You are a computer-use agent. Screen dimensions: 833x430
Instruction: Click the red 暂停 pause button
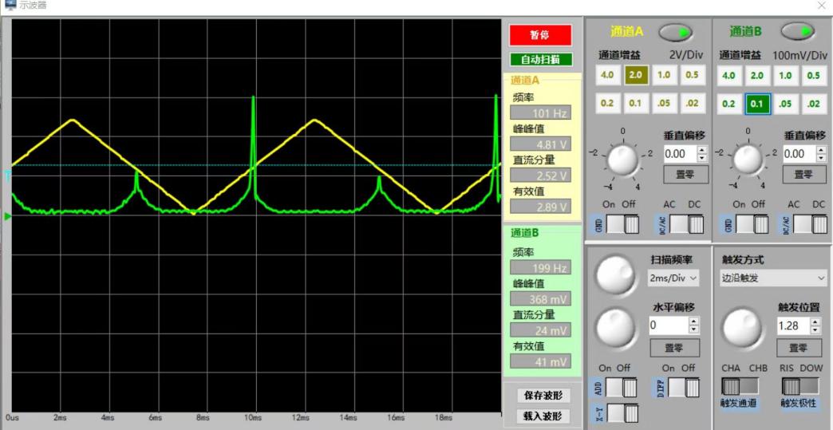pos(539,35)
